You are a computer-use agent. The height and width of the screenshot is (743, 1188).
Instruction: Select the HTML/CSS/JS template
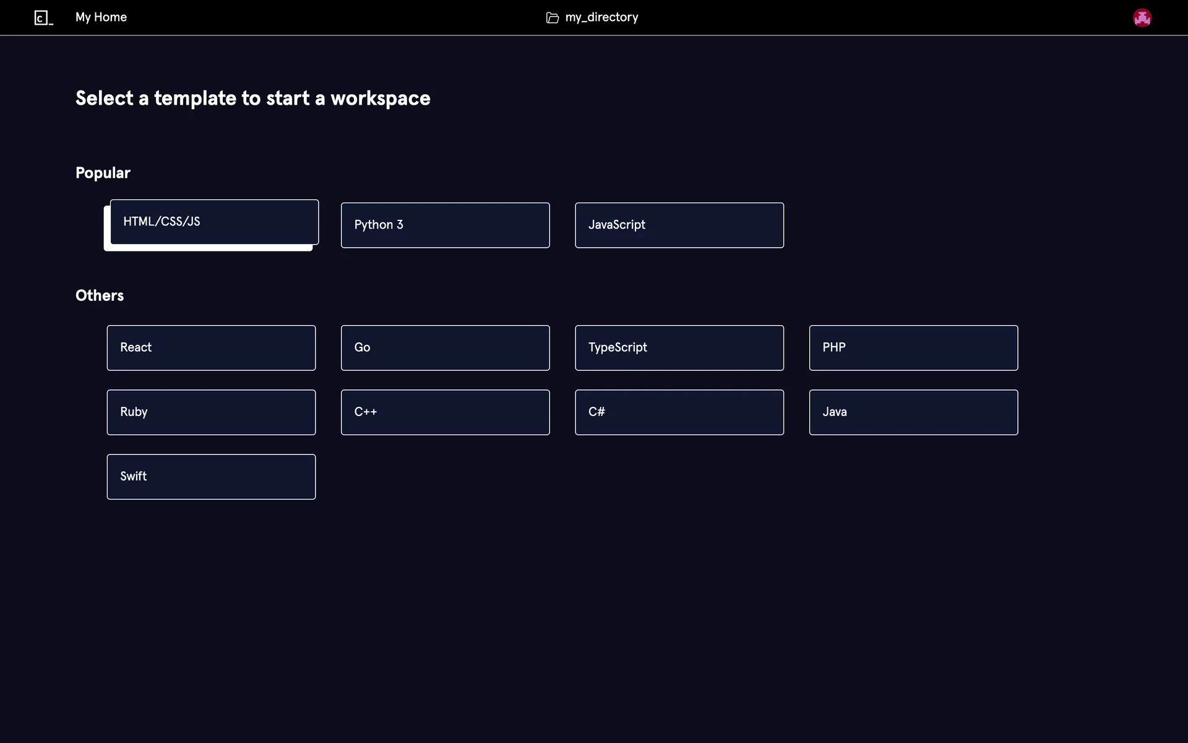(214, 222)
